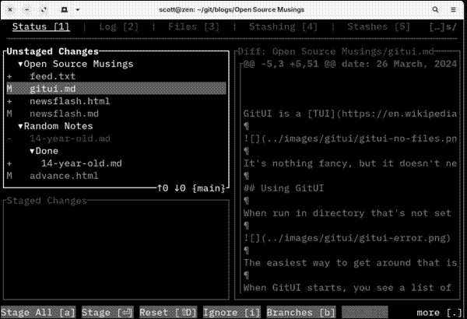Viewport: 467px width, 319px height.
Task: Click the gitui-no-files.png image diff line
Action: (350, 138)
